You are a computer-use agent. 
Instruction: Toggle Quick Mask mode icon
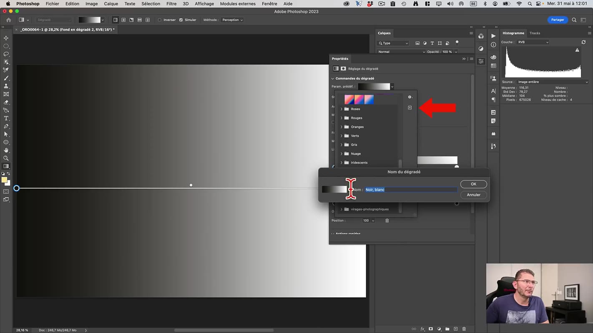point(6,191)
